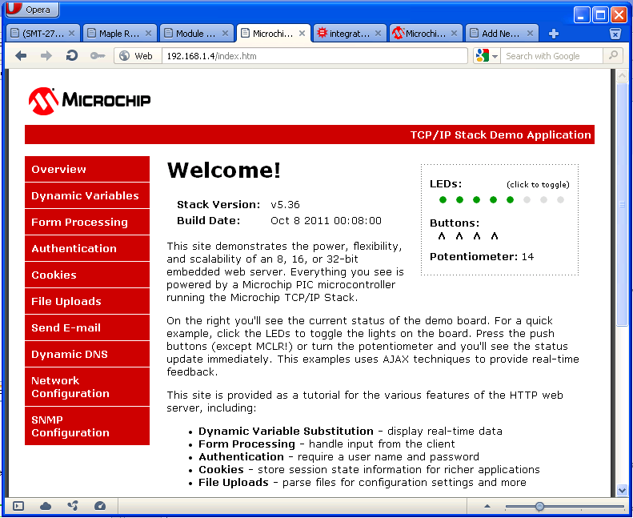Click the fourth button state indicator

495,236
